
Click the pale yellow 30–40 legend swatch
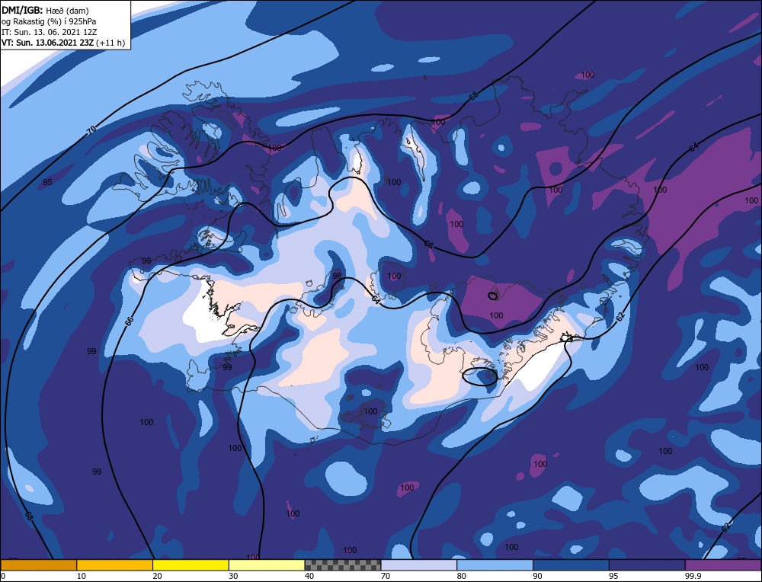coord(267,564)
